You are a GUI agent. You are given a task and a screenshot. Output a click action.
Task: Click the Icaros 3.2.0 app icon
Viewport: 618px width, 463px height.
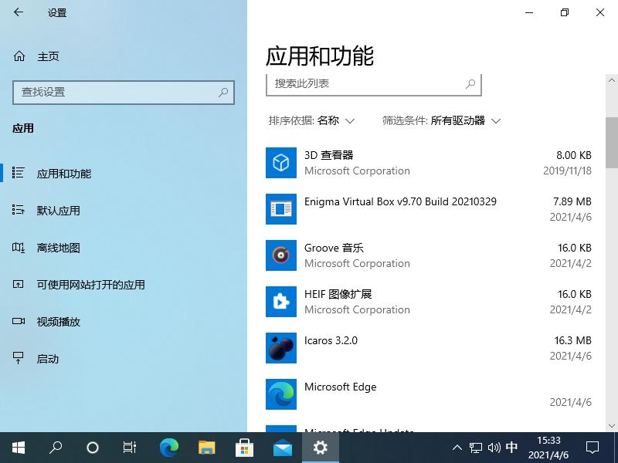pyautogui.click(x=281, y=348)
